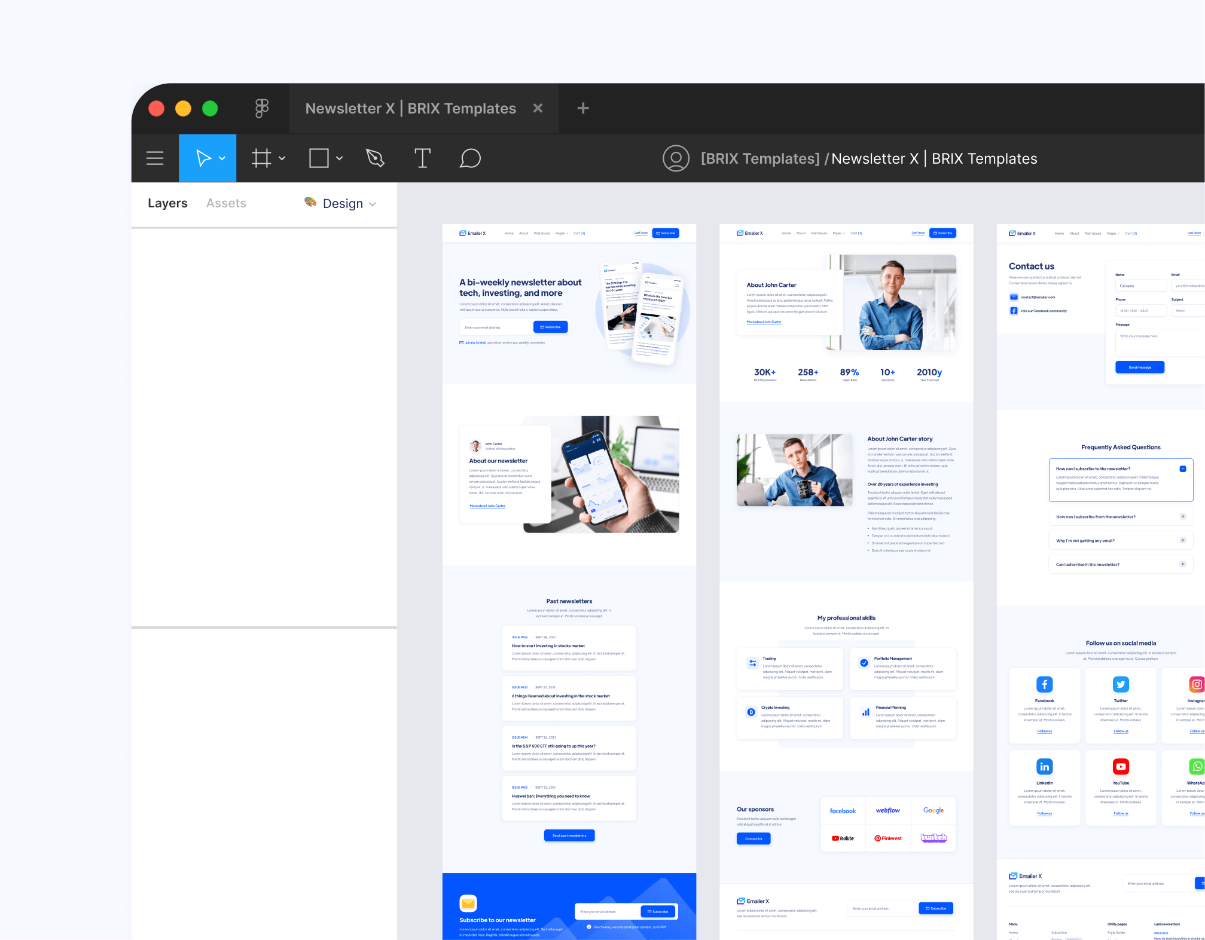Click the YouTube sponsor logo

[x=843, y=838]
